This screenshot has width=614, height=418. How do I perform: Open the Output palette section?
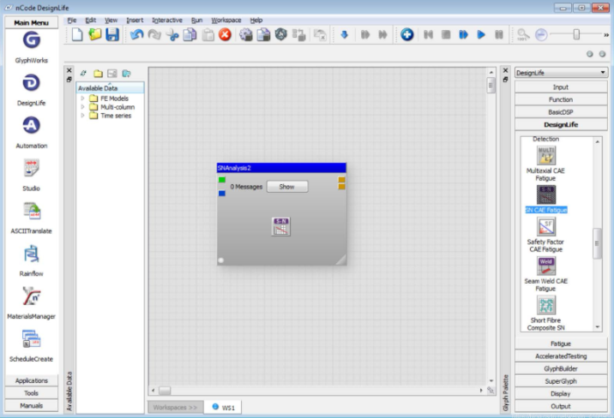(x=561, y=406)
